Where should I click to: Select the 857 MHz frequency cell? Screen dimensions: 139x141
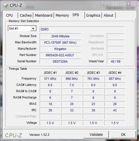[x=115, y=79]
